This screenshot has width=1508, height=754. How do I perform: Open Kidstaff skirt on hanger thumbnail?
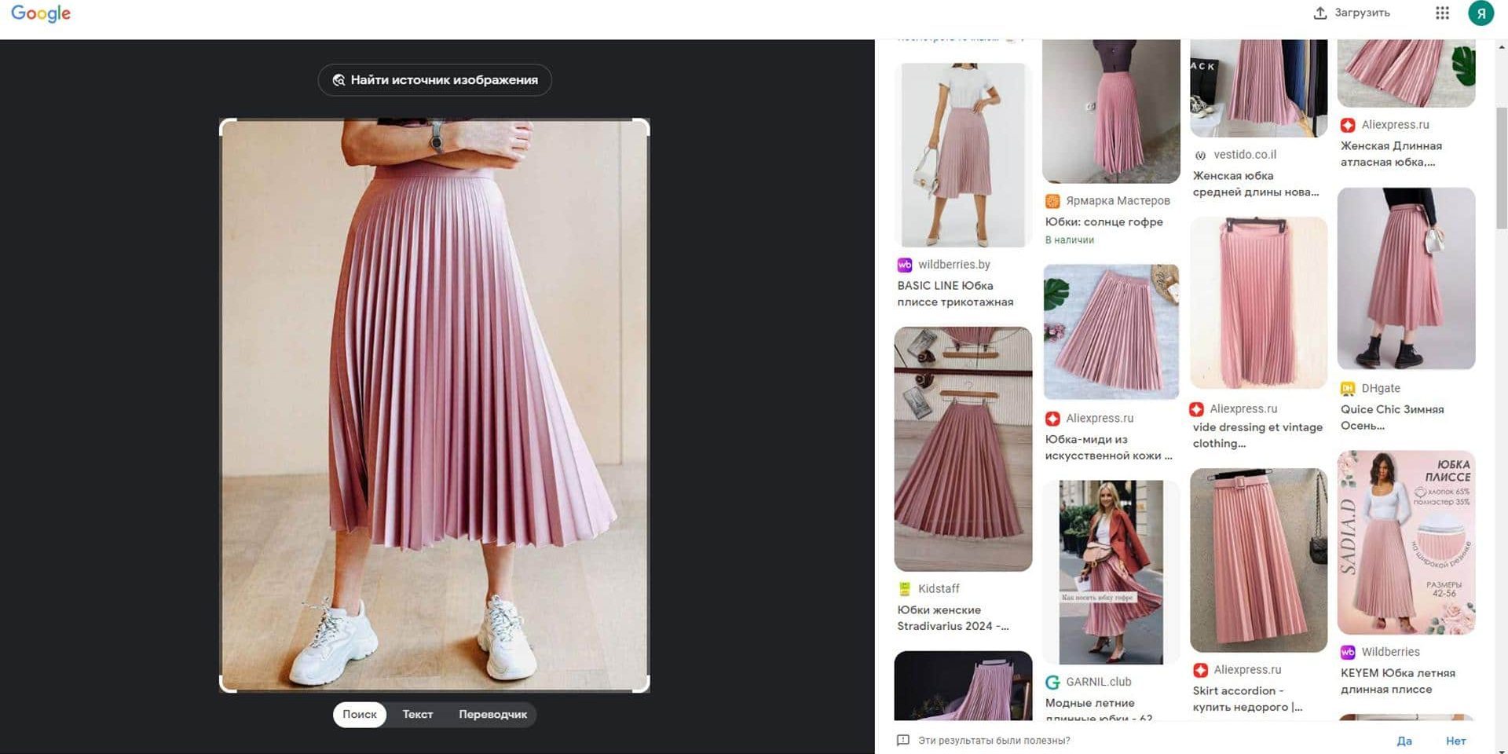(x=963, y=449)
